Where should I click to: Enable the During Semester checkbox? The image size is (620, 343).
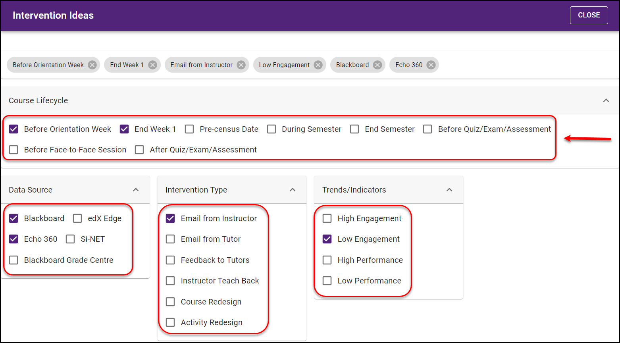coord(271,129)
